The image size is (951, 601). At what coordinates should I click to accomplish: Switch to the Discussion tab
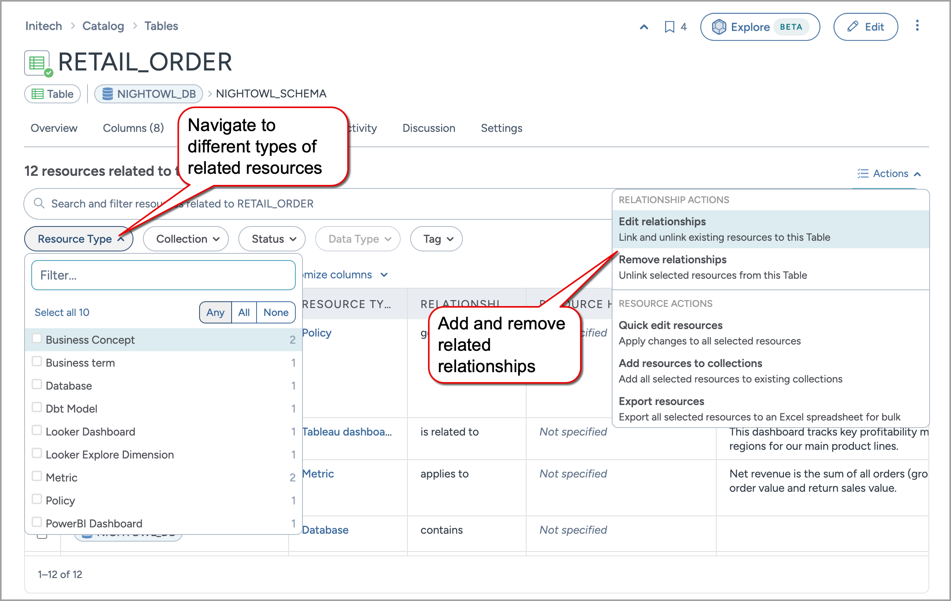point(428,128)
